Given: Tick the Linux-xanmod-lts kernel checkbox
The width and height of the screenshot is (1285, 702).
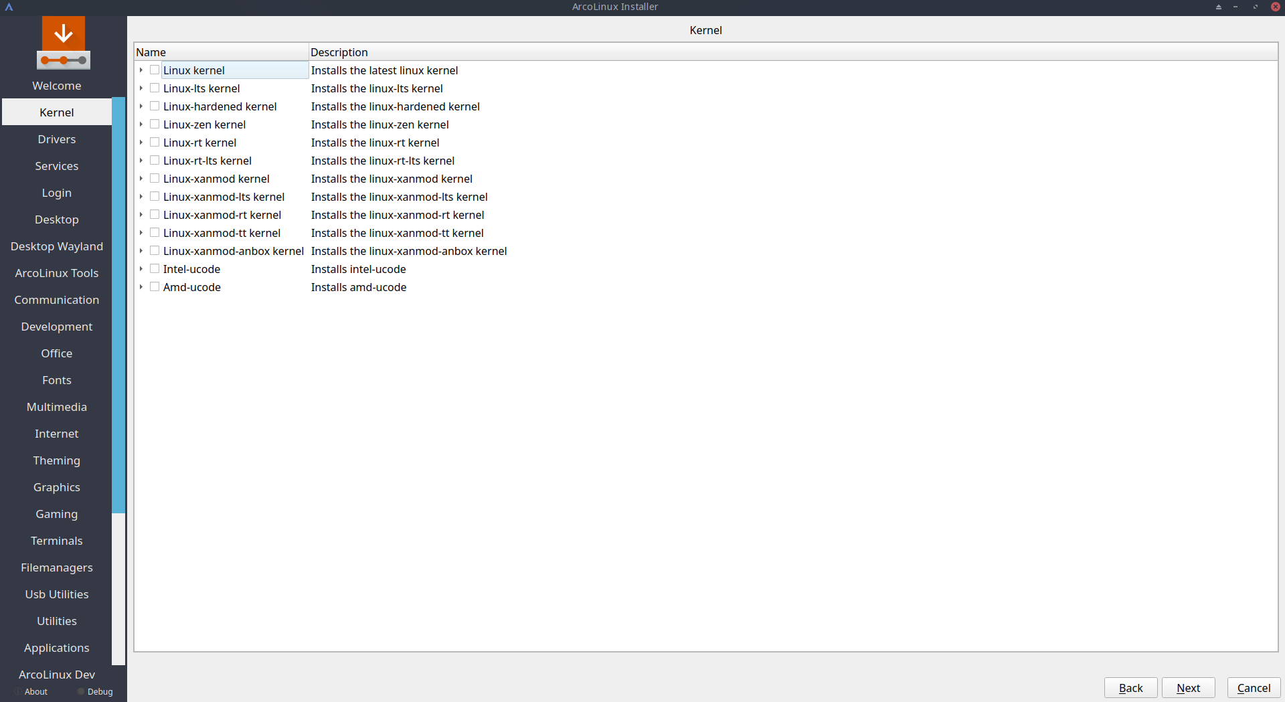Looking at the screenshot, I should 155,197.
